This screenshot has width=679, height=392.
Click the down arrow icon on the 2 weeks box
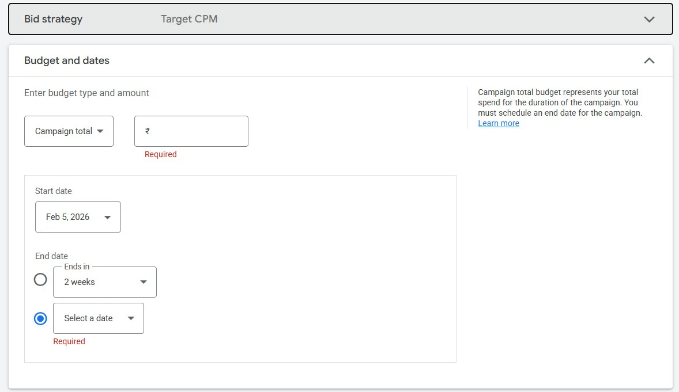[144, 281]
